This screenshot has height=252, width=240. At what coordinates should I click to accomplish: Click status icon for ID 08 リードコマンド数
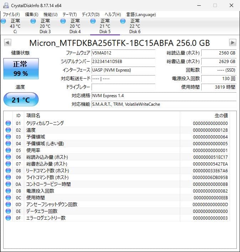tap(8, 170)
